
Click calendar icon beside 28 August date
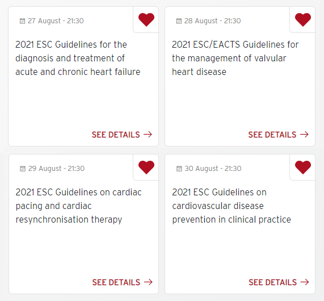(179, 21)
